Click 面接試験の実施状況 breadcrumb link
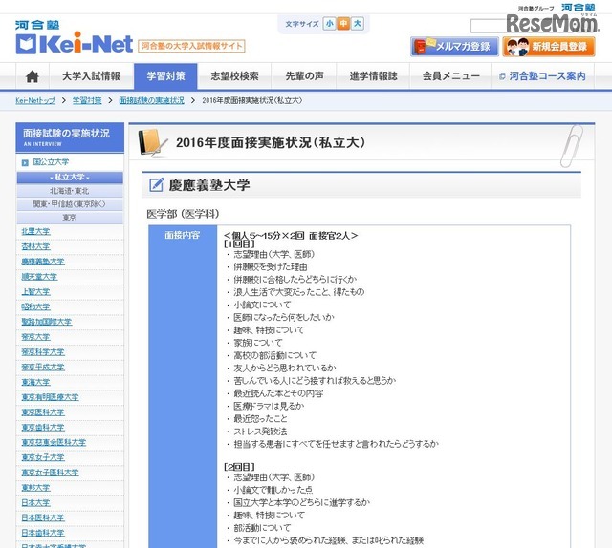Image resolution: width=612 pixels, height=548 pixels. pyautogui.click(x=151, y=100)
